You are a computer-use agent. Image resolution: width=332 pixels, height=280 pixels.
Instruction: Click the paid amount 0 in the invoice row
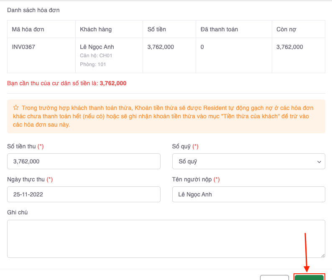[x=202, y=47]
